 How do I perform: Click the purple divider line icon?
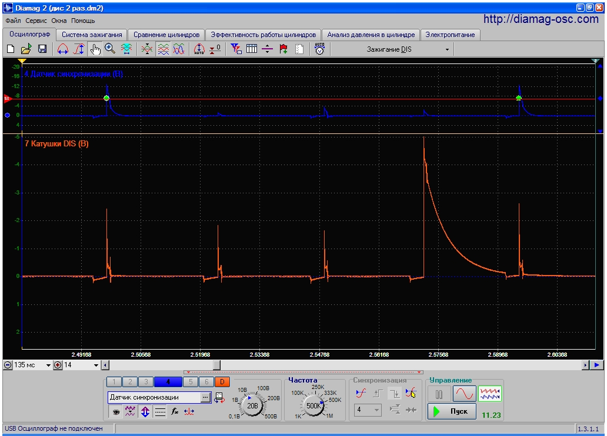[267, 49]
